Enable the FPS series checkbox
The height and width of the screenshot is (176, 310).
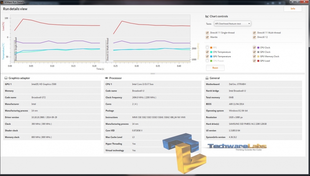click(207, 47)
